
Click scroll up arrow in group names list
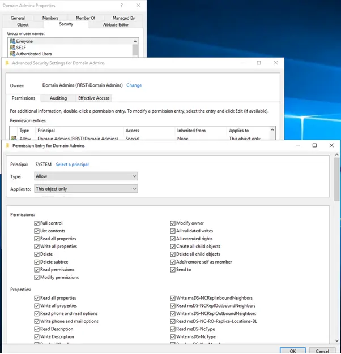(135, 41)
